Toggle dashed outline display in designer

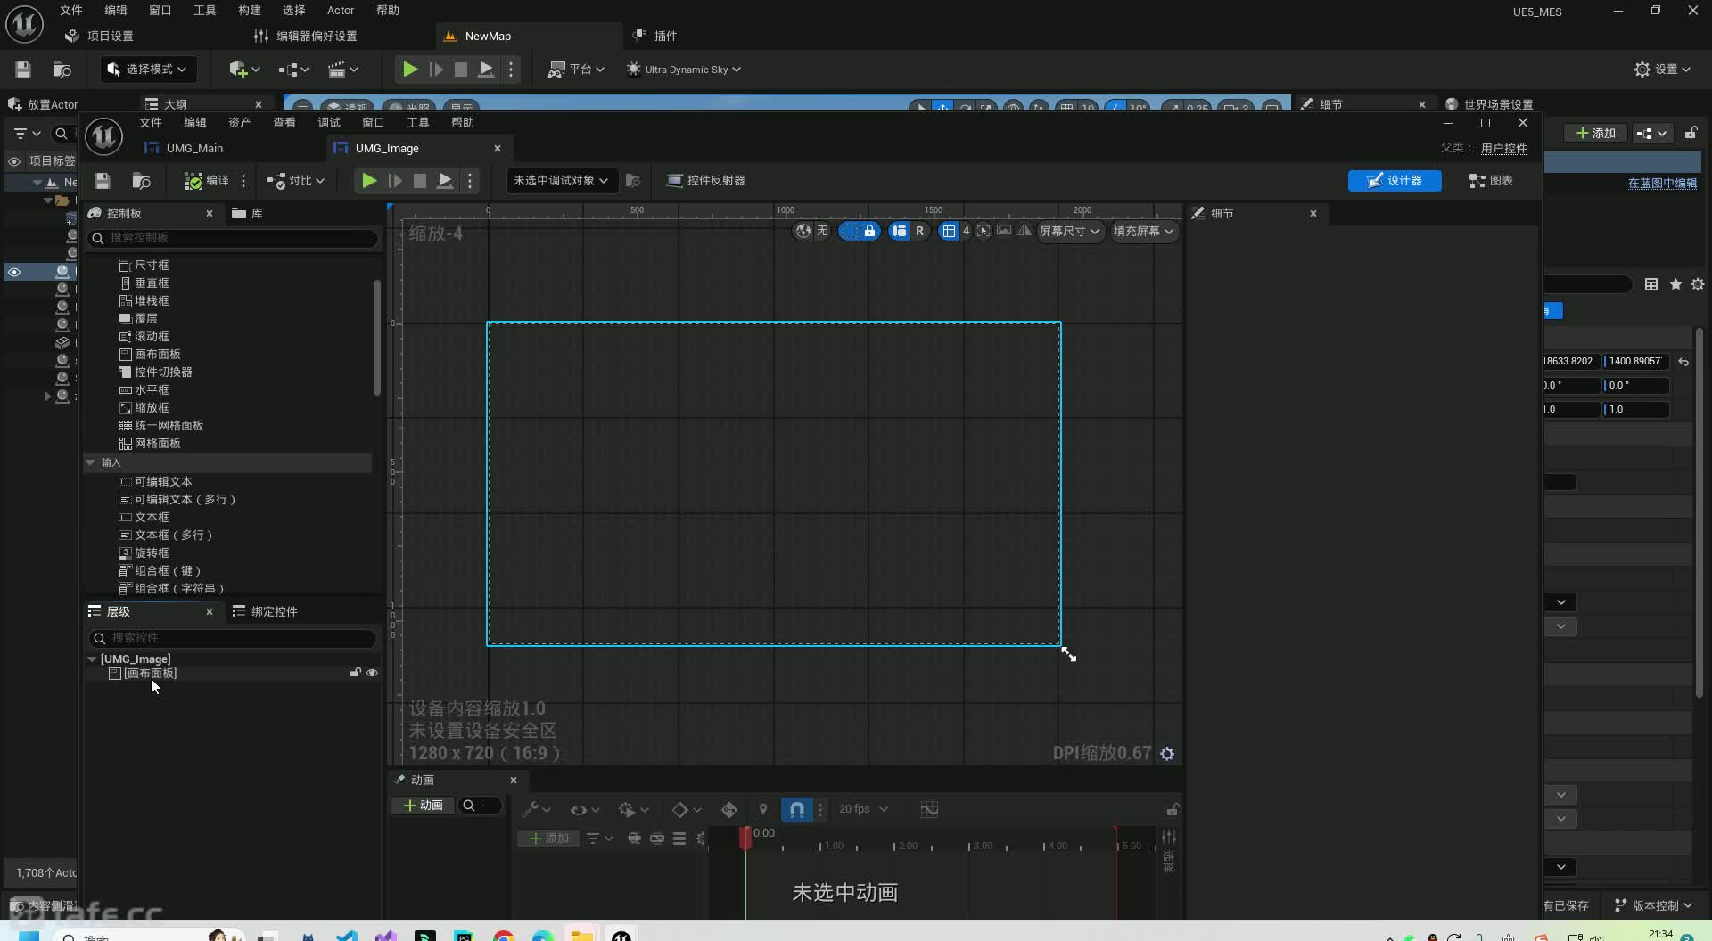849,232
